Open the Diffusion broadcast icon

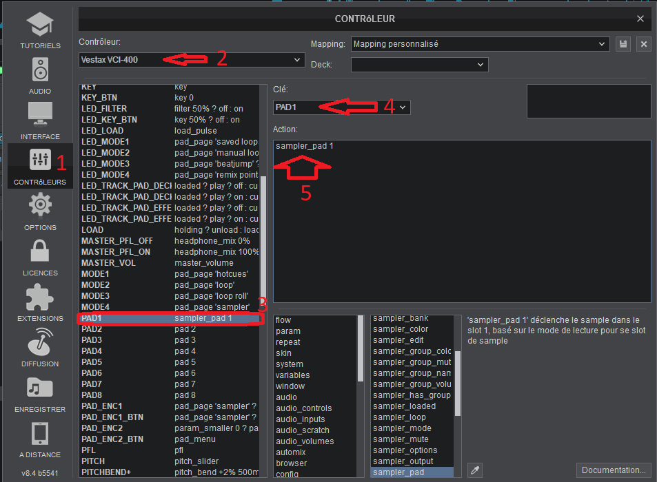pos(40,343)
